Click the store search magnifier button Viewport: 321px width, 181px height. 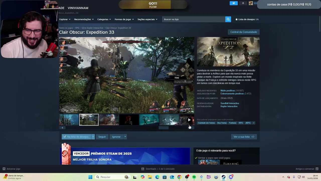[228, 19]
